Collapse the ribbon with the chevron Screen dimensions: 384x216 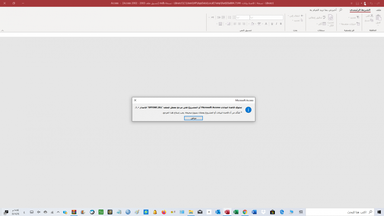point(2,31)
